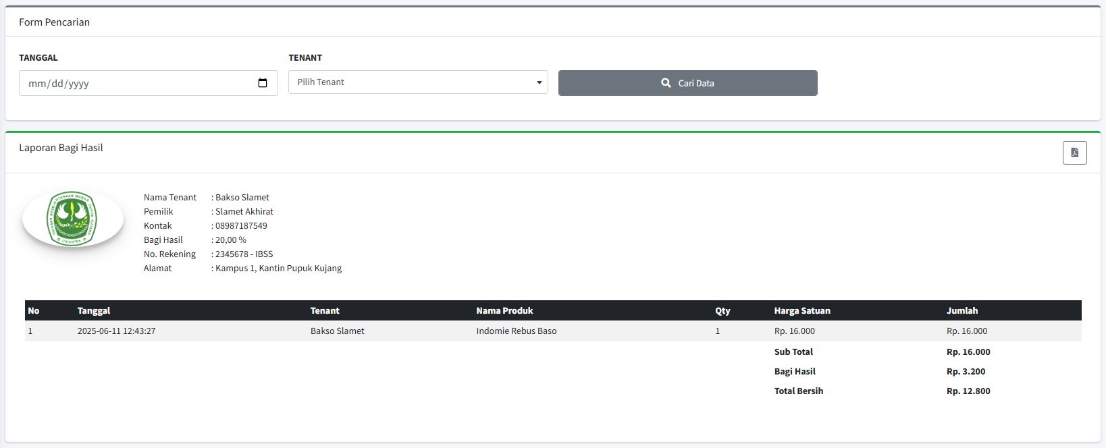The width and height of the screenshot is (1106, 448).
Task: Click the mm/dd/yyyy date input field
Action: click(x=135, y=83)
